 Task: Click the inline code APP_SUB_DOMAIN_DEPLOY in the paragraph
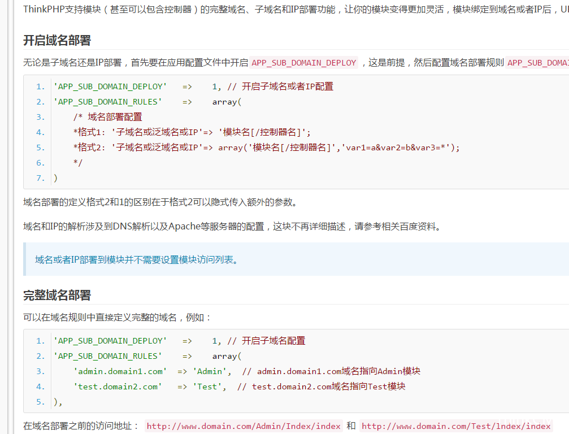click(304, 63)
